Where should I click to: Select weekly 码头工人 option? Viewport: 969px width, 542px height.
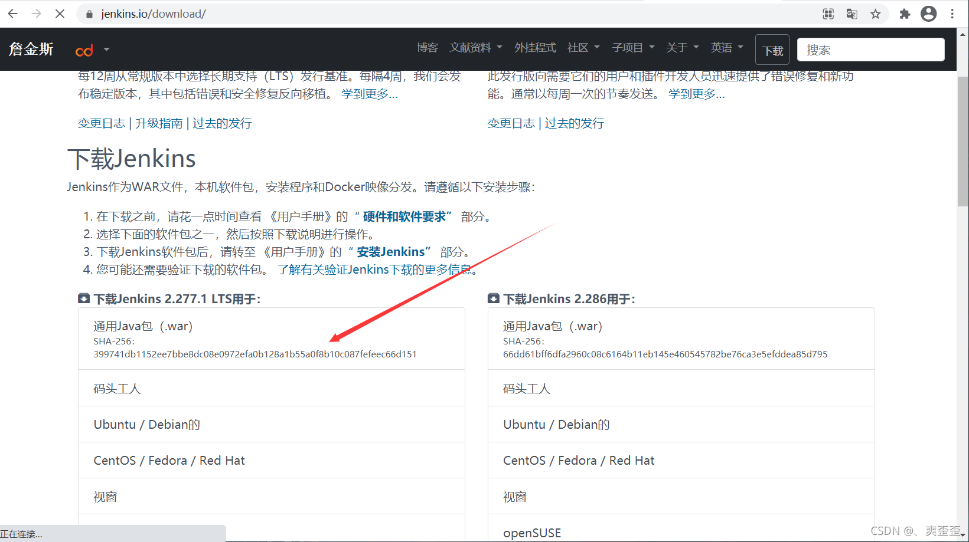(x=681, y=388)
